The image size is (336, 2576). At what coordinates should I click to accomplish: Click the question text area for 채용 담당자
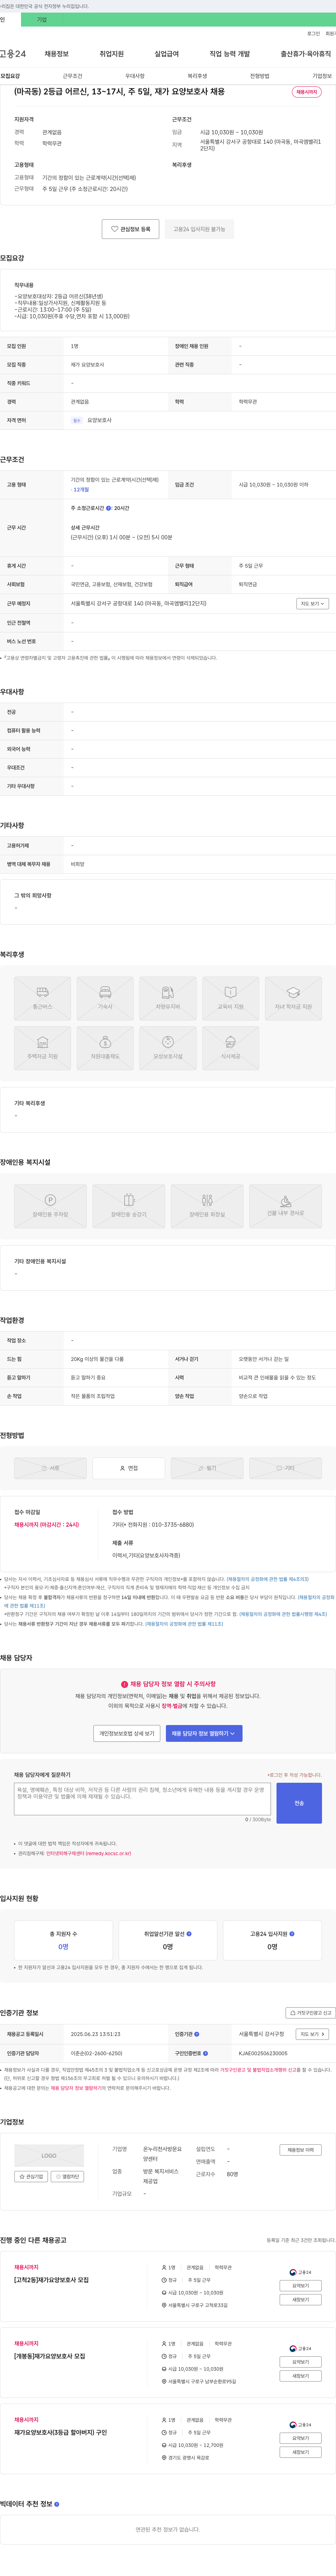tap(142, 1799)
